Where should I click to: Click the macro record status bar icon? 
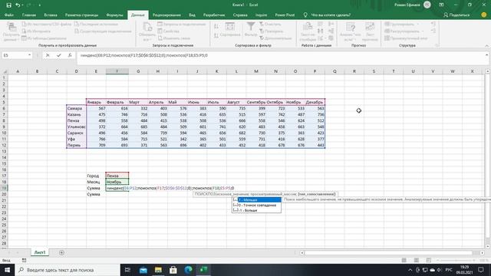(x=24, y=261)
